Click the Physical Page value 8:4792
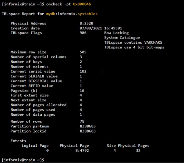 [82, 151]
